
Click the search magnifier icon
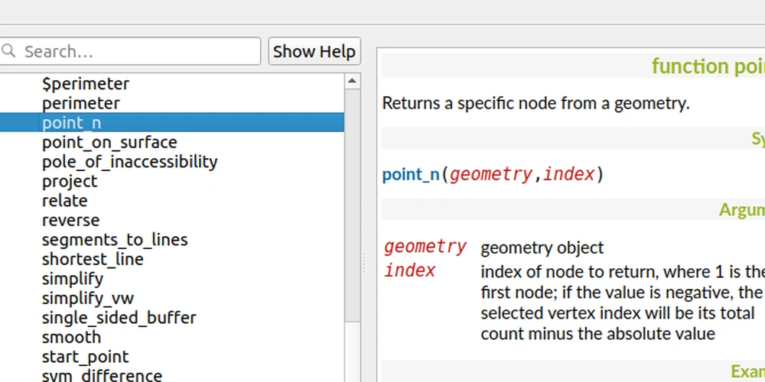click(9, 51)
